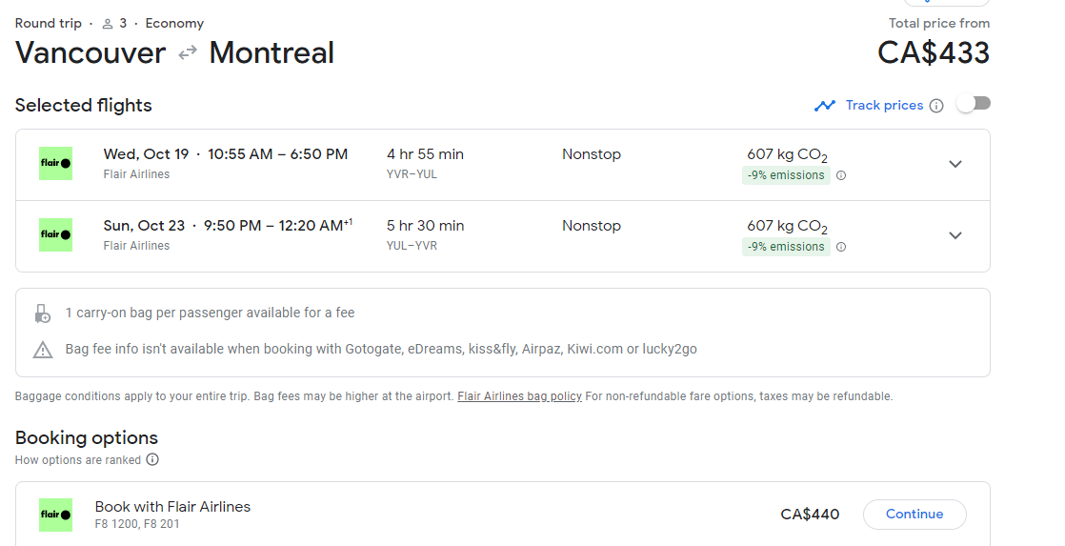Toggle the Track prices switch
The height and width of the screenshot is (546, 1065).
974,104
